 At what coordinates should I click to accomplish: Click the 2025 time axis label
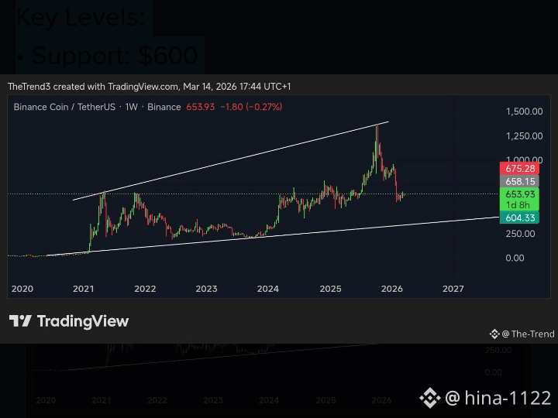pos(330,289)
